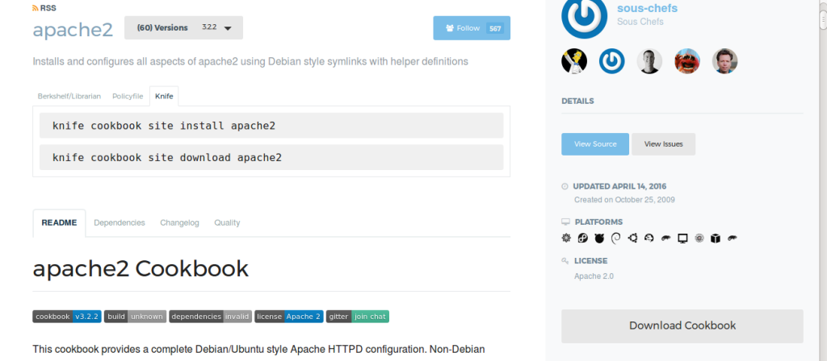Follow the apache2 cookbook
The height and width of the screenshot is (361, 827).
(x=472, y=28)
